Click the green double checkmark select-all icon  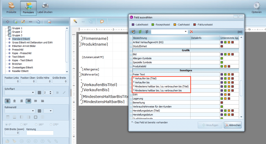point(140,32)
